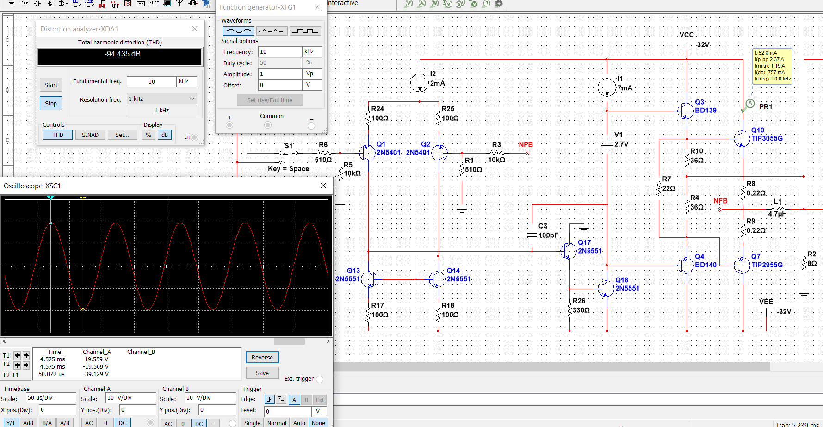The width and height of the screenshot is (823, 427).
Task: Click the cyan T1 cursor marker
Action: tap(51, 198)
